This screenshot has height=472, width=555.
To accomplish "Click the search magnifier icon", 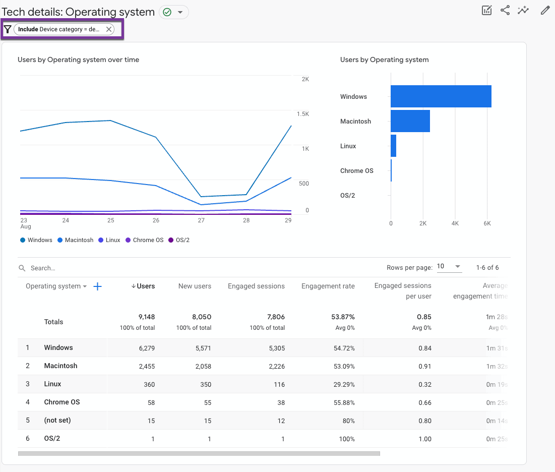I will point(22,268).
